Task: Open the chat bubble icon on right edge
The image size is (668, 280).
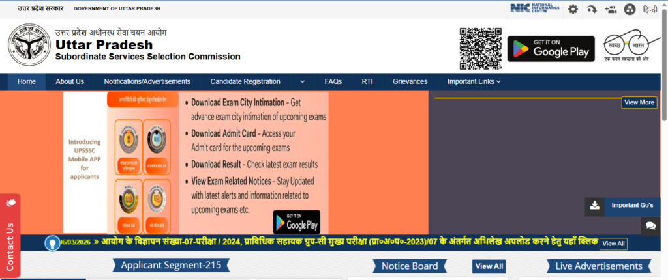Action: (650, 226)
